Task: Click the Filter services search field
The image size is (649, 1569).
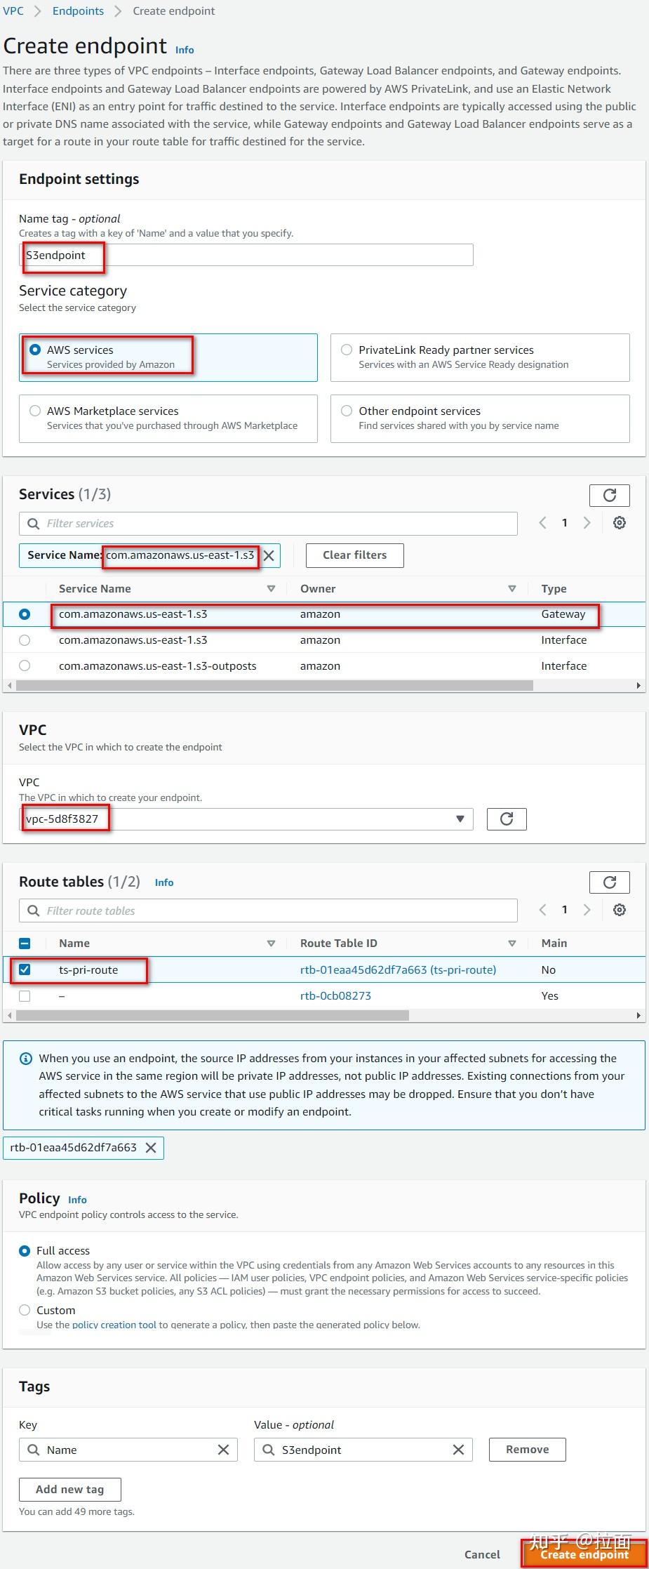Action: [267, 522]
